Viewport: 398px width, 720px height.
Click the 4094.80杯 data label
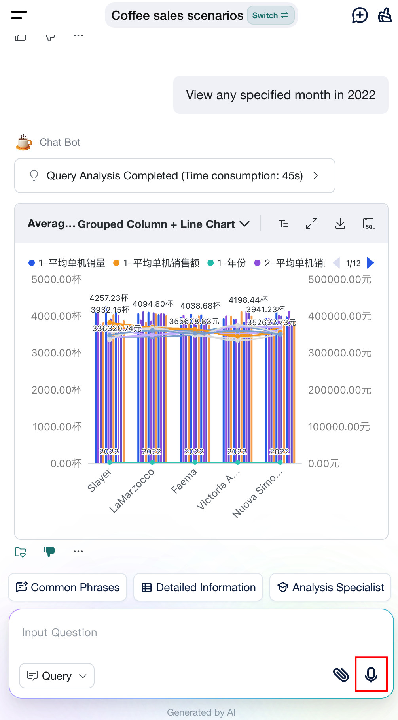pos(153,304)
